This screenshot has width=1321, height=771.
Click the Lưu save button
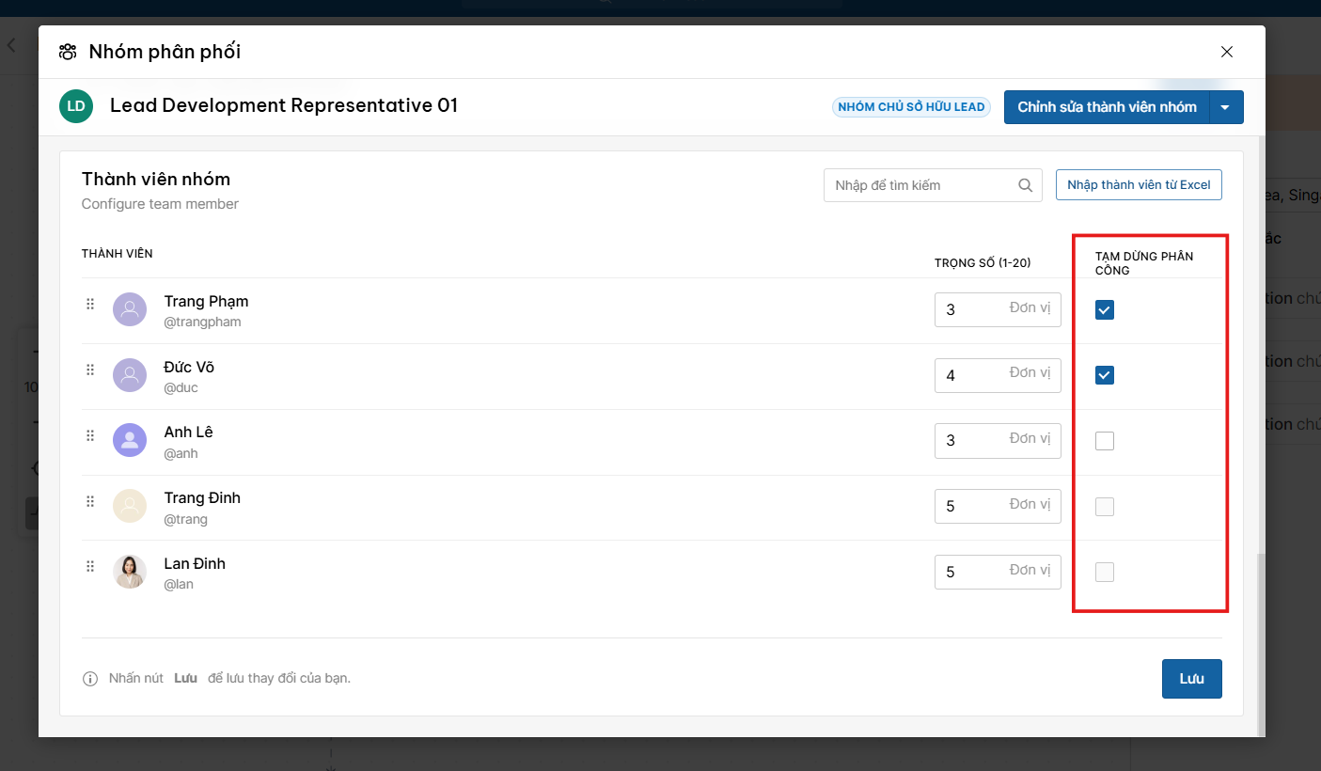[x=1191, y=679]
